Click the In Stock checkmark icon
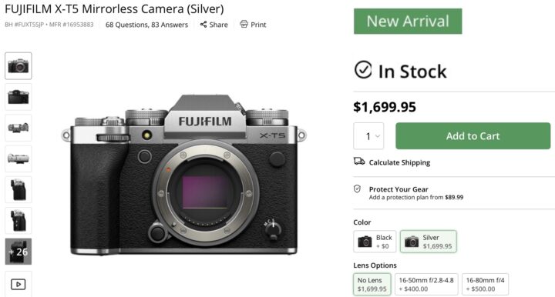Screen dimensions: 555x297 (x=363, y=69)
